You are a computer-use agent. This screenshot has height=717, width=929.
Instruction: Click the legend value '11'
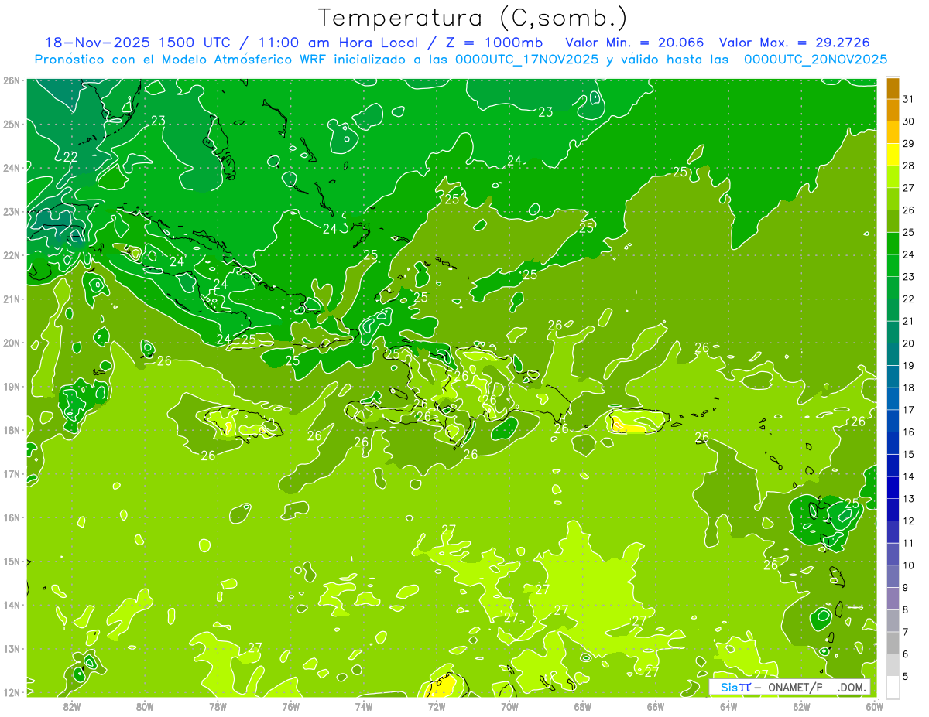pos(908,542)
